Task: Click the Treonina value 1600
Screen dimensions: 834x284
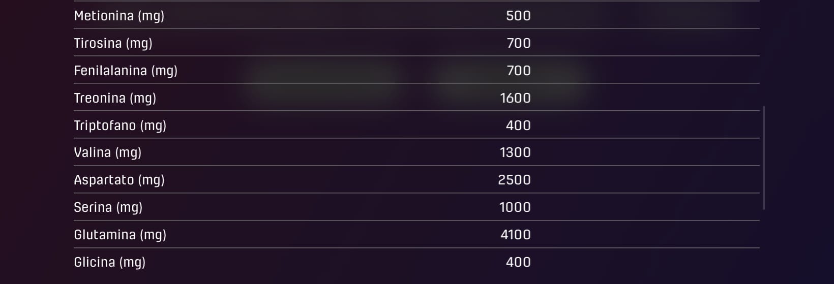Action: coord(515,98)
